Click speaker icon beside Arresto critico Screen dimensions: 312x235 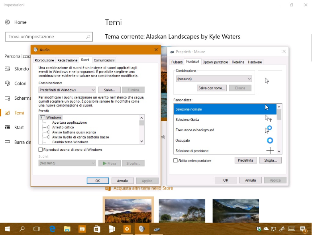tap(48, 127)
